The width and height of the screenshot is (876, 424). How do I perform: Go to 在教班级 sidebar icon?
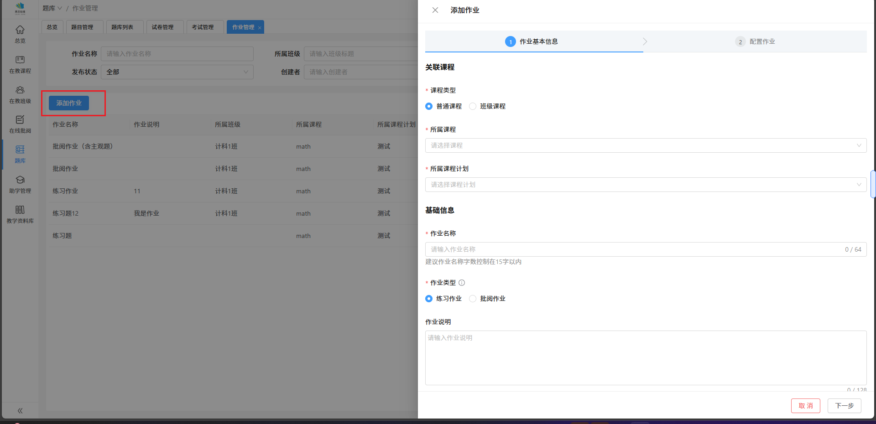20,90
